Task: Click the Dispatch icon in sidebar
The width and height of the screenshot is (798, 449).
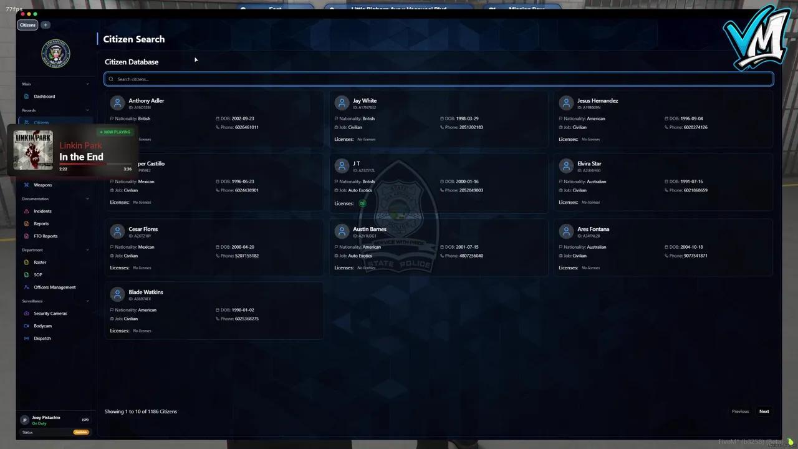Action: 26,339
